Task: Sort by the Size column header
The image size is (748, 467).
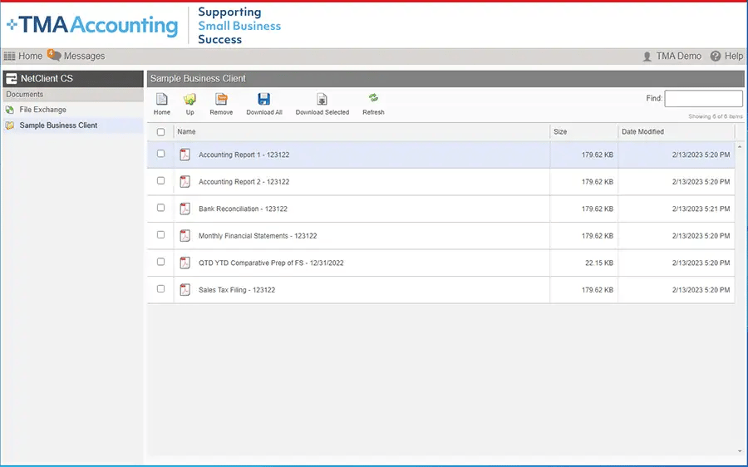Action: tap(560, 131)
